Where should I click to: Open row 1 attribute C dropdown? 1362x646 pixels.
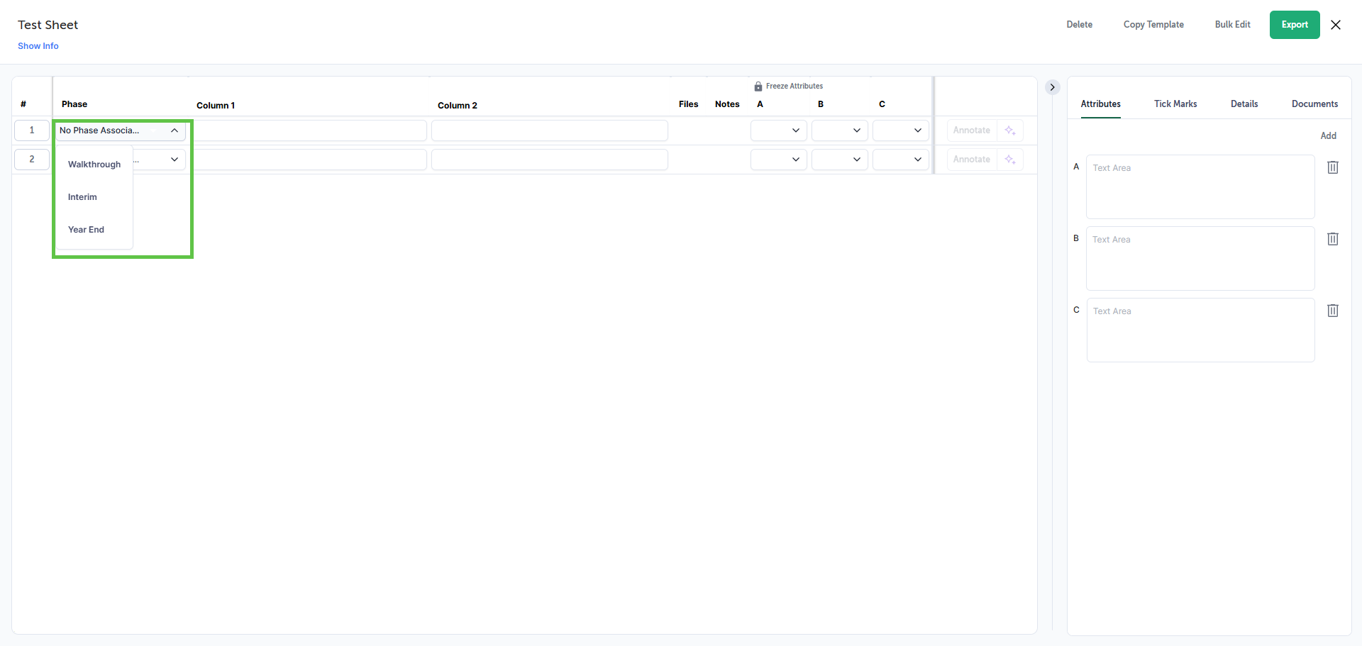(x=900, y=130)
